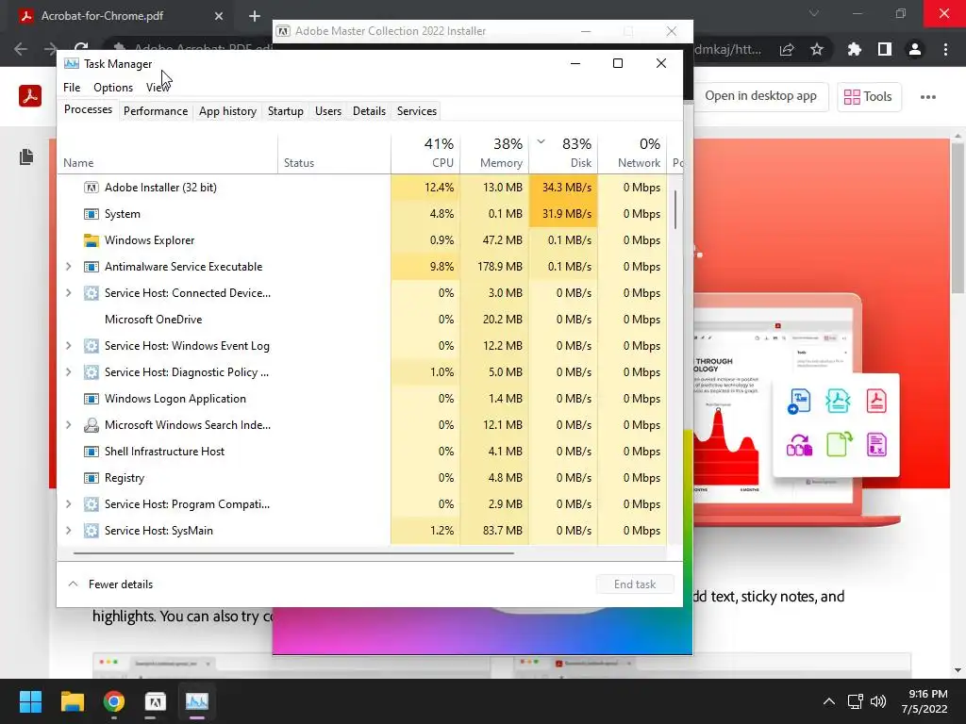Click the Acrobat logo in Chrome page
This screenshot has width=966, height=724.
tap(29, 96)
